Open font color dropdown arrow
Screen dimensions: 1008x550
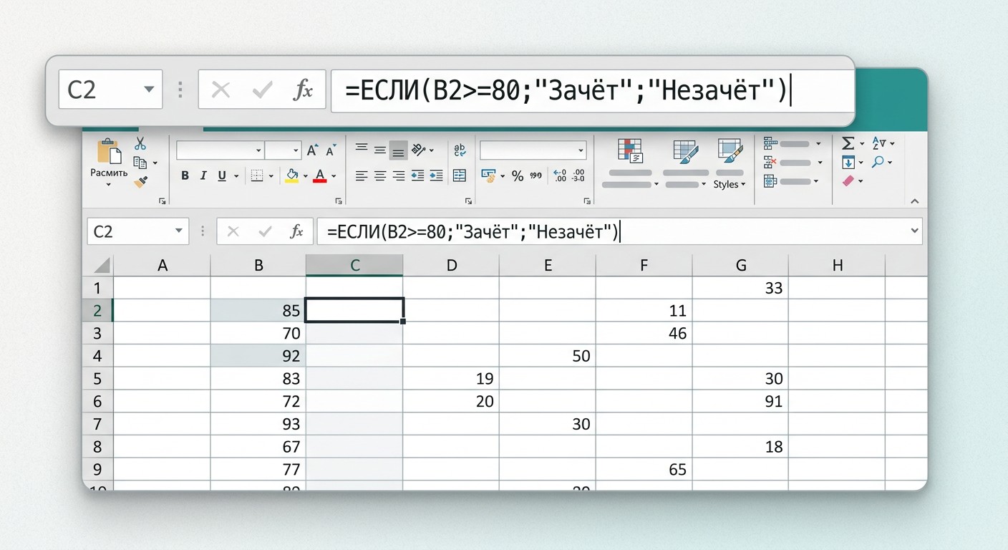[x=334, y=176]
